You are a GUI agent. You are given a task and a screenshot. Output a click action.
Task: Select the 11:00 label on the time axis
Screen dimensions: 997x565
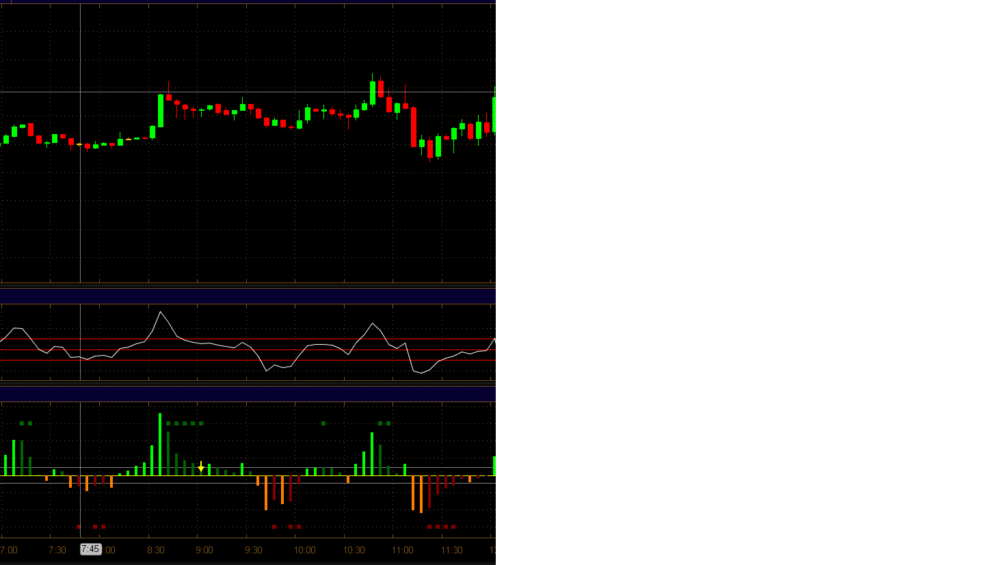click(403, 550)
